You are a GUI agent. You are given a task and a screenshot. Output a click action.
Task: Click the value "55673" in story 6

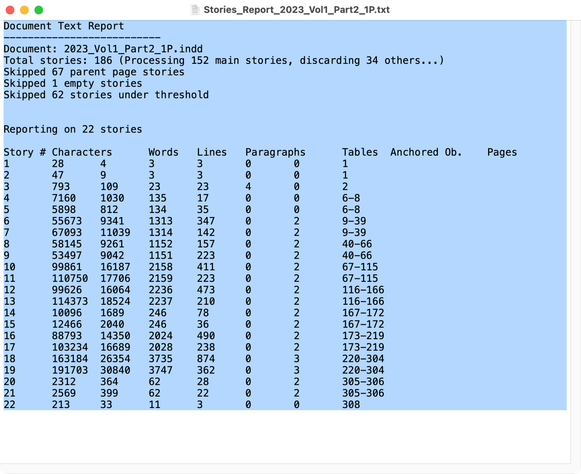pyautogui.click(x=67, y=221)
